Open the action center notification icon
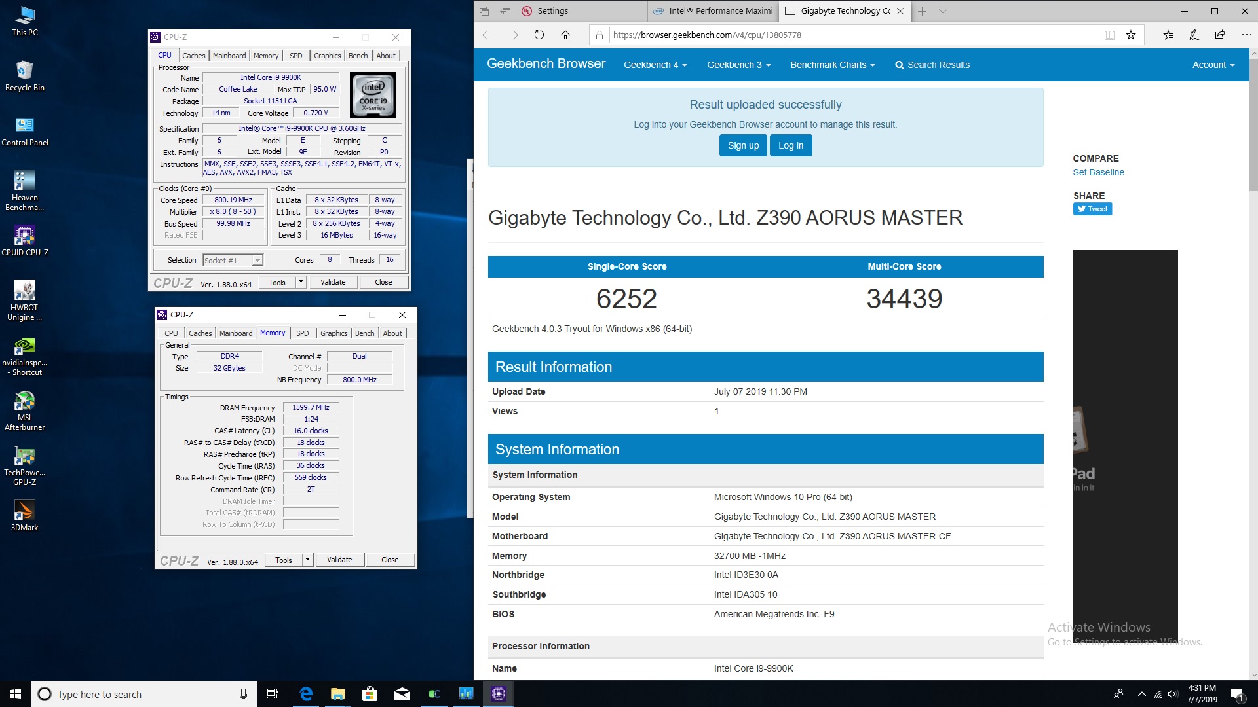This screenshot has height=707, width=1258. (x=1238, y=694)
